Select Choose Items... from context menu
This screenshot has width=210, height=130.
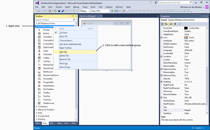(75, 40)
